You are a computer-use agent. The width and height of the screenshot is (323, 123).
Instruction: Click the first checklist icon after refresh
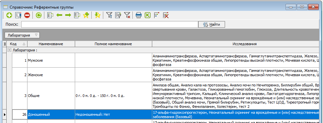(x=50, y=15)
